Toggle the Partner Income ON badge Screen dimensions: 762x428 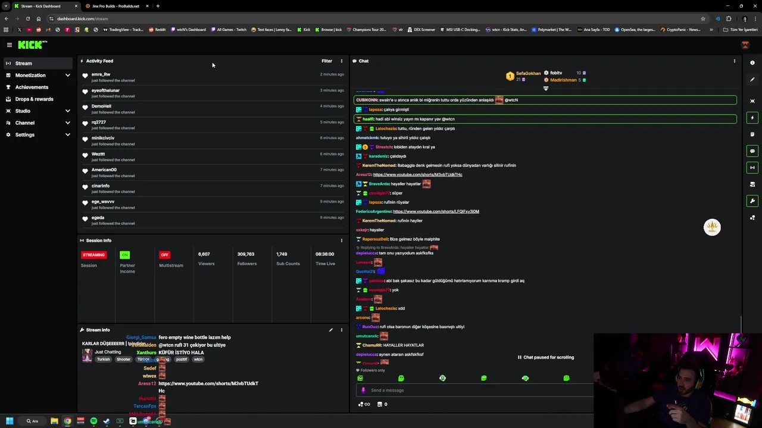point(124,255)
